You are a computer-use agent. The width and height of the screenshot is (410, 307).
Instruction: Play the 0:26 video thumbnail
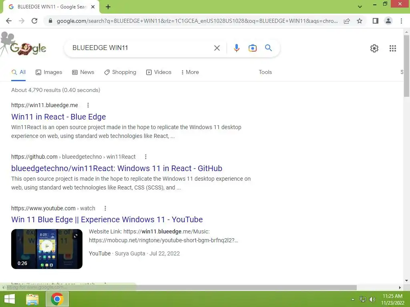point(47,249)
